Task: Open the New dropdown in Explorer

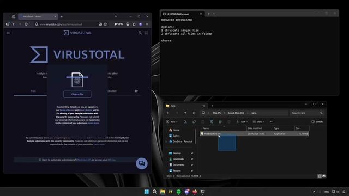Action: click(x=172, y=122)
